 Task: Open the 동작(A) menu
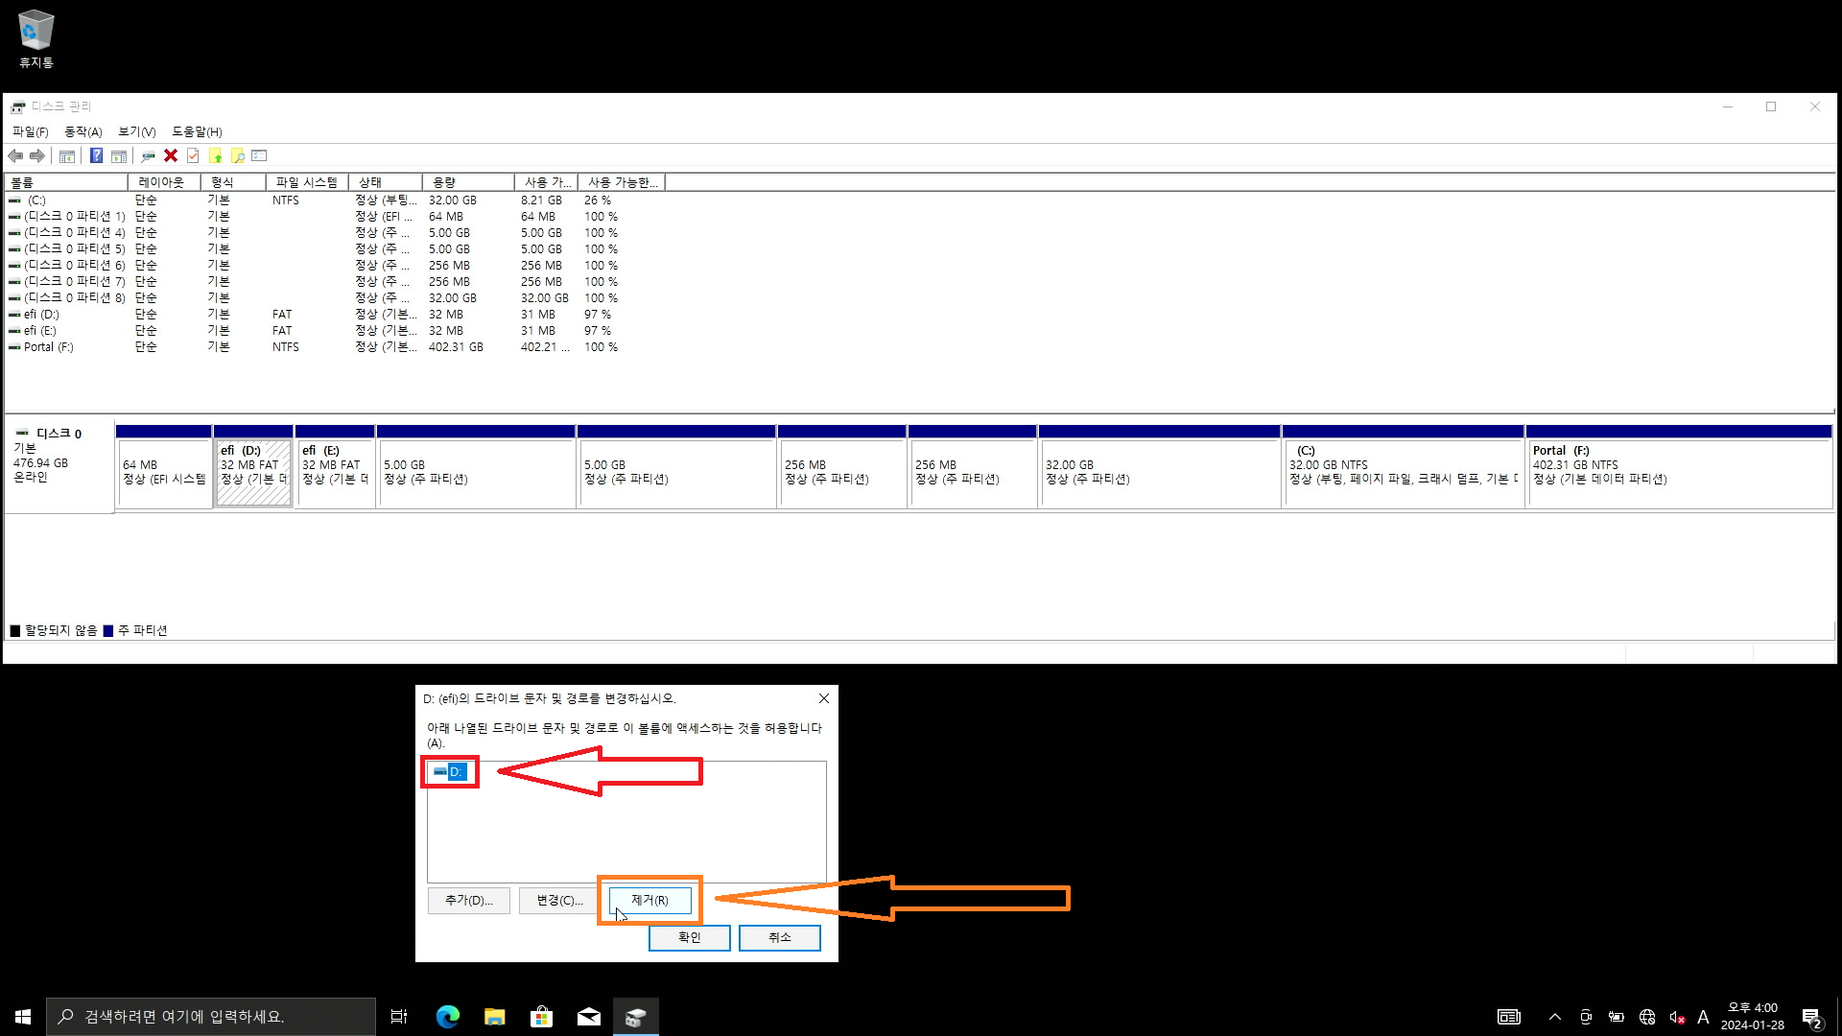(x=83, y=131)
